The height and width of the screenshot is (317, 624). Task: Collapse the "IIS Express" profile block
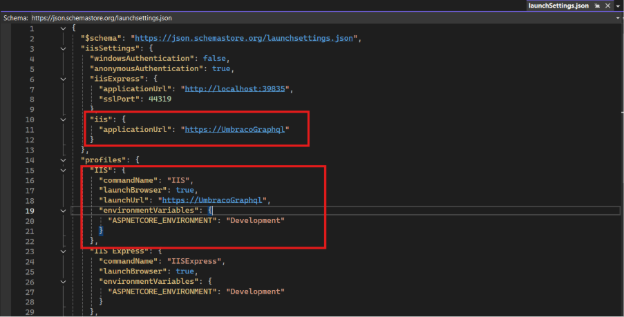(x=64, y=251)
